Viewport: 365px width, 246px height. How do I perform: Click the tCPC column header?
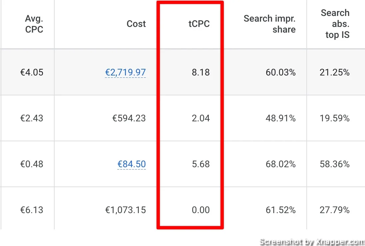pos(199,24)
